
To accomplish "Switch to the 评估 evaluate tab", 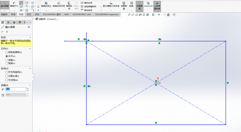I will coord(37,14).
